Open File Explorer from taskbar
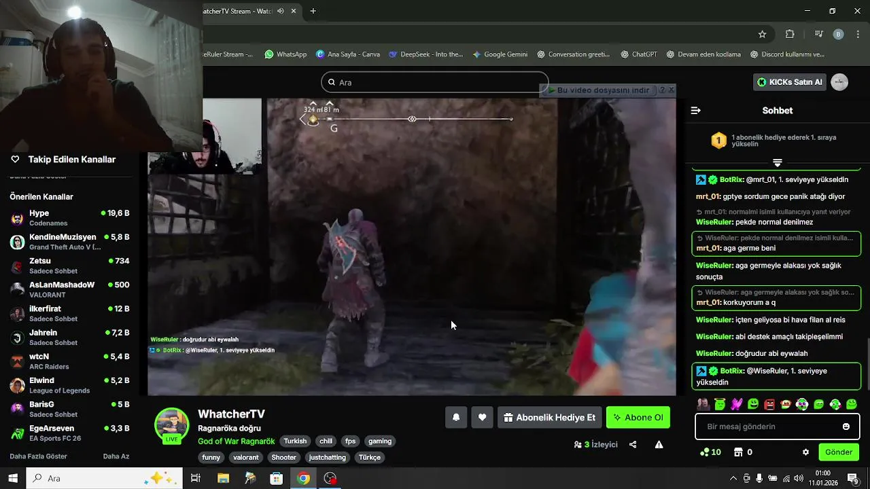The height and width of the screenshot is (489, 870). coord(223,478)
